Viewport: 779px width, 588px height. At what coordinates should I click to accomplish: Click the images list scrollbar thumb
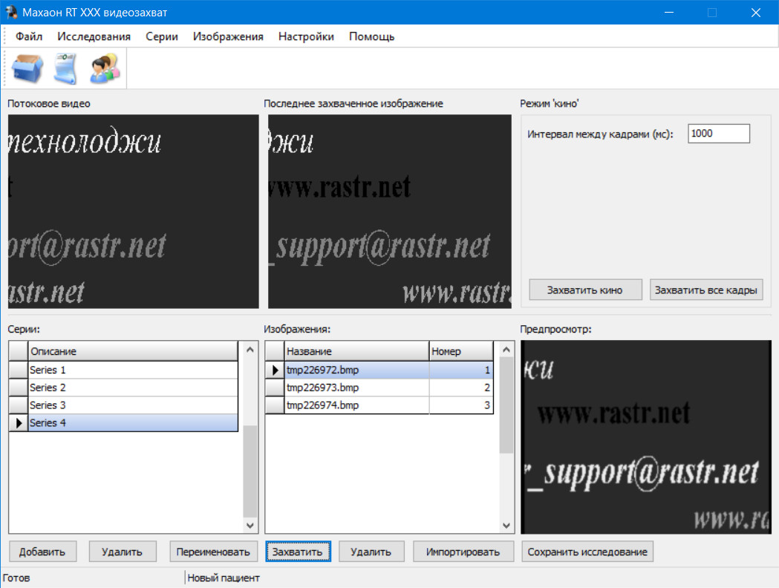click(x=506, y=405)
